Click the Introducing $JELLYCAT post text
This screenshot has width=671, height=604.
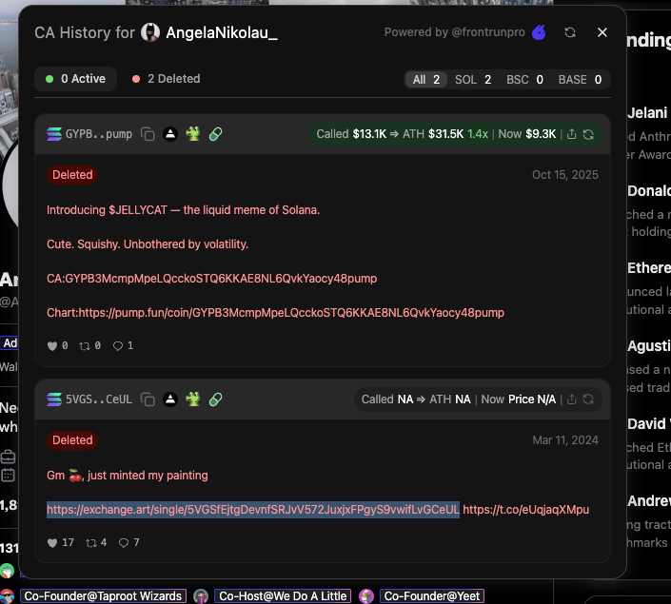click(x=183, y=210)
